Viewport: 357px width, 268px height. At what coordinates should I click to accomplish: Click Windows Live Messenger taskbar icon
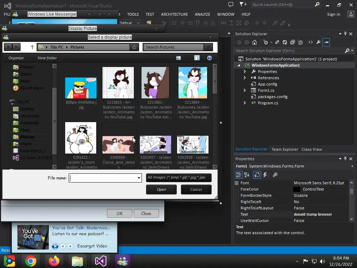click(x=122, y=261)
